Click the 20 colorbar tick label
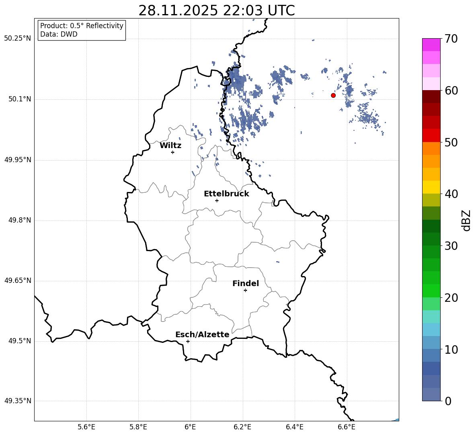 click(451, 298)
